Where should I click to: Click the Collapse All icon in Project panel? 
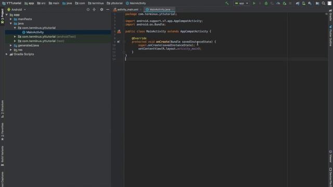[x=94, y=9]
